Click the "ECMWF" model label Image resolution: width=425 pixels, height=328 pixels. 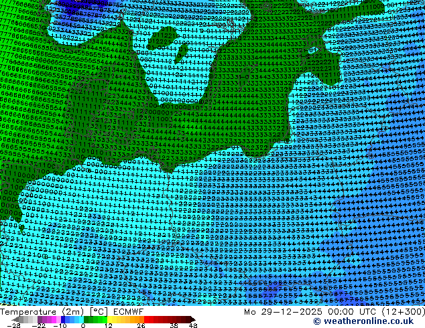tap(128, 312)
